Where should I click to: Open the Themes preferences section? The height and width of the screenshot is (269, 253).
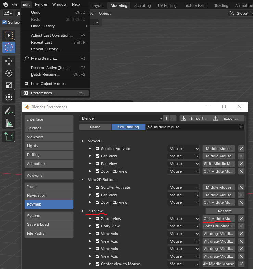49,128
